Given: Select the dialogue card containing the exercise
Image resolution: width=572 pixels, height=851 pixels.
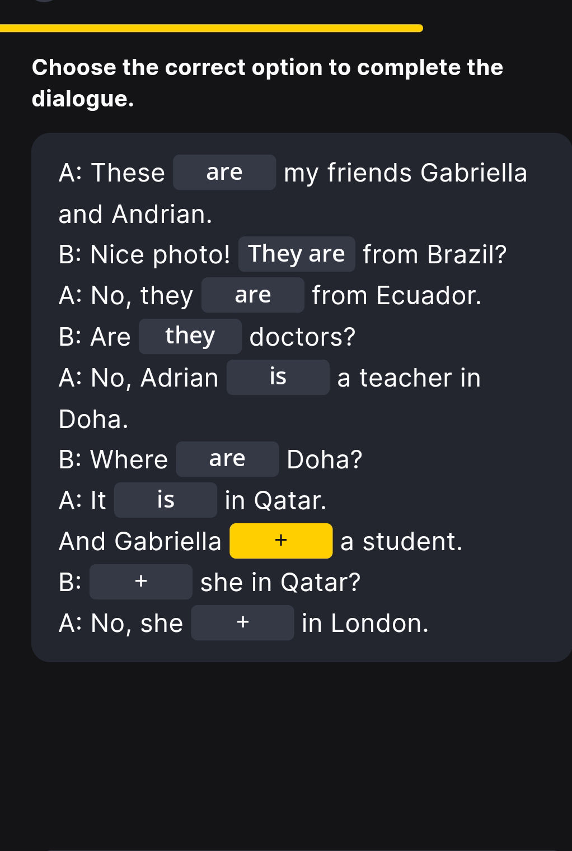Looking at the screenshot, I should (x=299, y=395).
